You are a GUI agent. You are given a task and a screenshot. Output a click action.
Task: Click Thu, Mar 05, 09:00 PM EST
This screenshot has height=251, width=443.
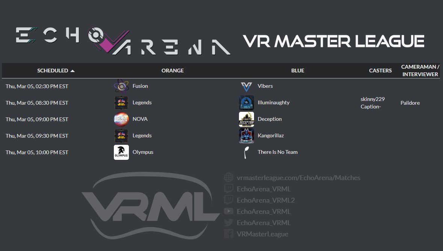point(37,119)
